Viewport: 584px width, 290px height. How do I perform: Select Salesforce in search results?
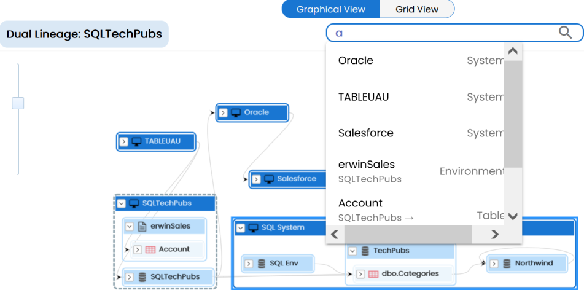click(x=415, y=133)
